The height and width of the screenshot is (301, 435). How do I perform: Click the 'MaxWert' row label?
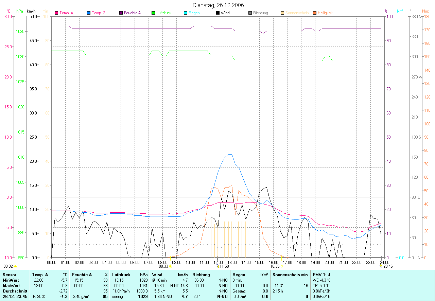(x=11, y=286)
